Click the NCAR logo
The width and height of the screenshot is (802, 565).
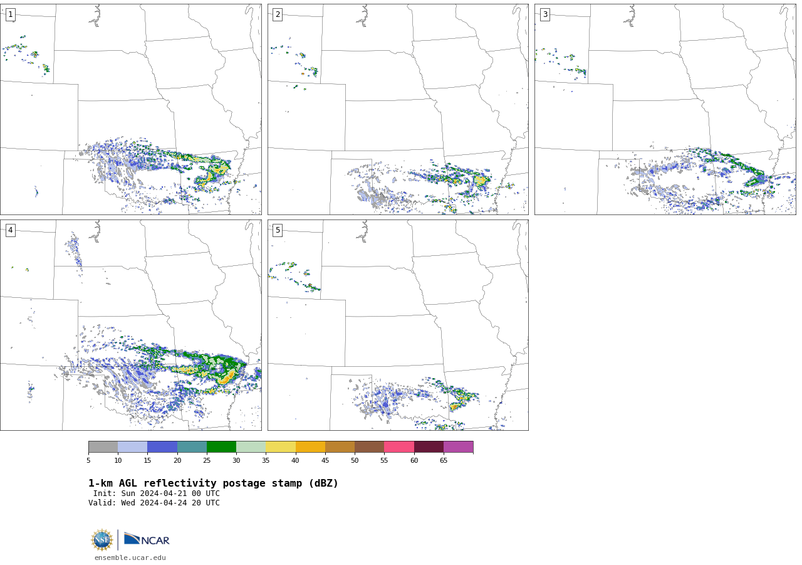pyautogui.click(x=147, y=539)
